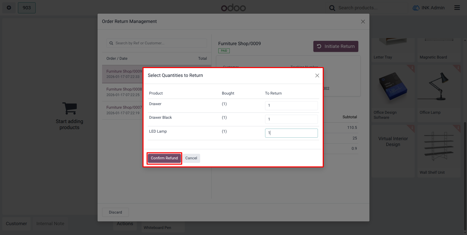Select Whiteboard Pen product
The width and height of the screenshot is (467, 235).
163,227
